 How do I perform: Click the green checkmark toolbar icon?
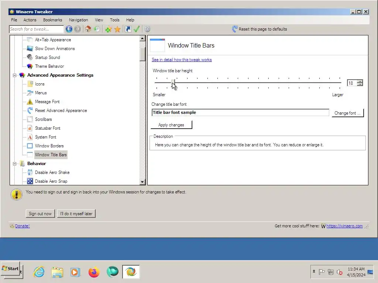point(137,29)
